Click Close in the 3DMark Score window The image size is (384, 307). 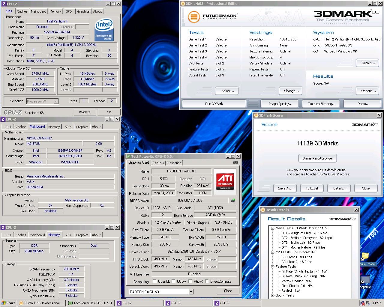click(x=366, y=188)
